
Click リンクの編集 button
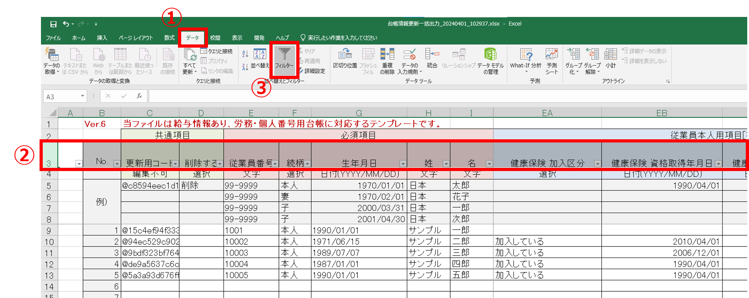pyautogui.click(x=217, y=71)
